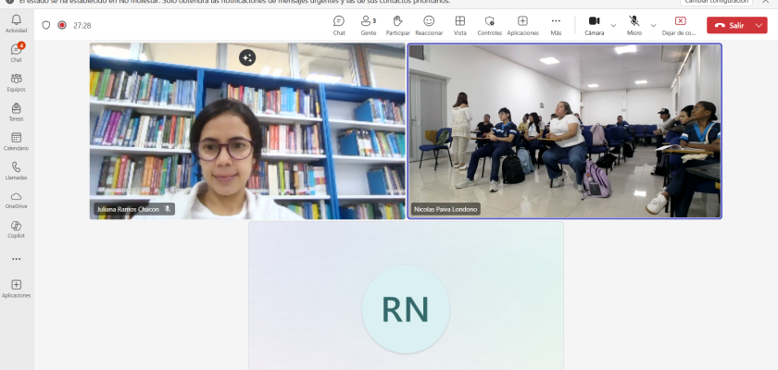Viewport: 778px width, 370px height.
Task: Expand the Salir options chevron
Action: pyautogui.click(x=759, y=26)
